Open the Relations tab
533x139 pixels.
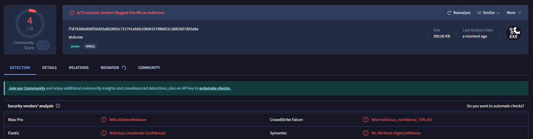pos(79,68)
